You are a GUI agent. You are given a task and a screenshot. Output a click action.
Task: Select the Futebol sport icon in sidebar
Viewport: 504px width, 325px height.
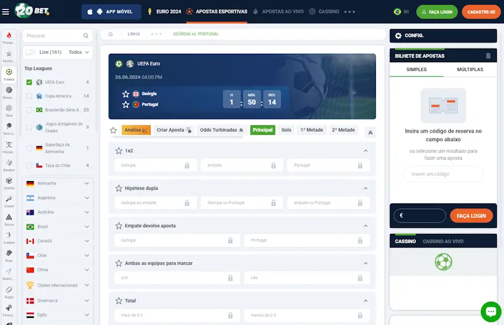point(9,75)
